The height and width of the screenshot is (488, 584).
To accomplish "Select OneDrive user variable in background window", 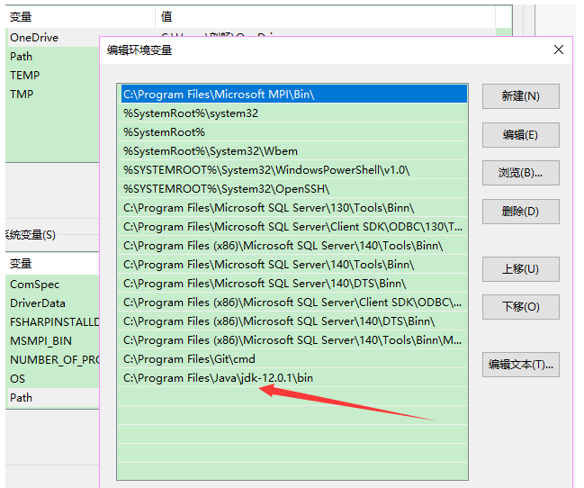I will tap(53, 37).
